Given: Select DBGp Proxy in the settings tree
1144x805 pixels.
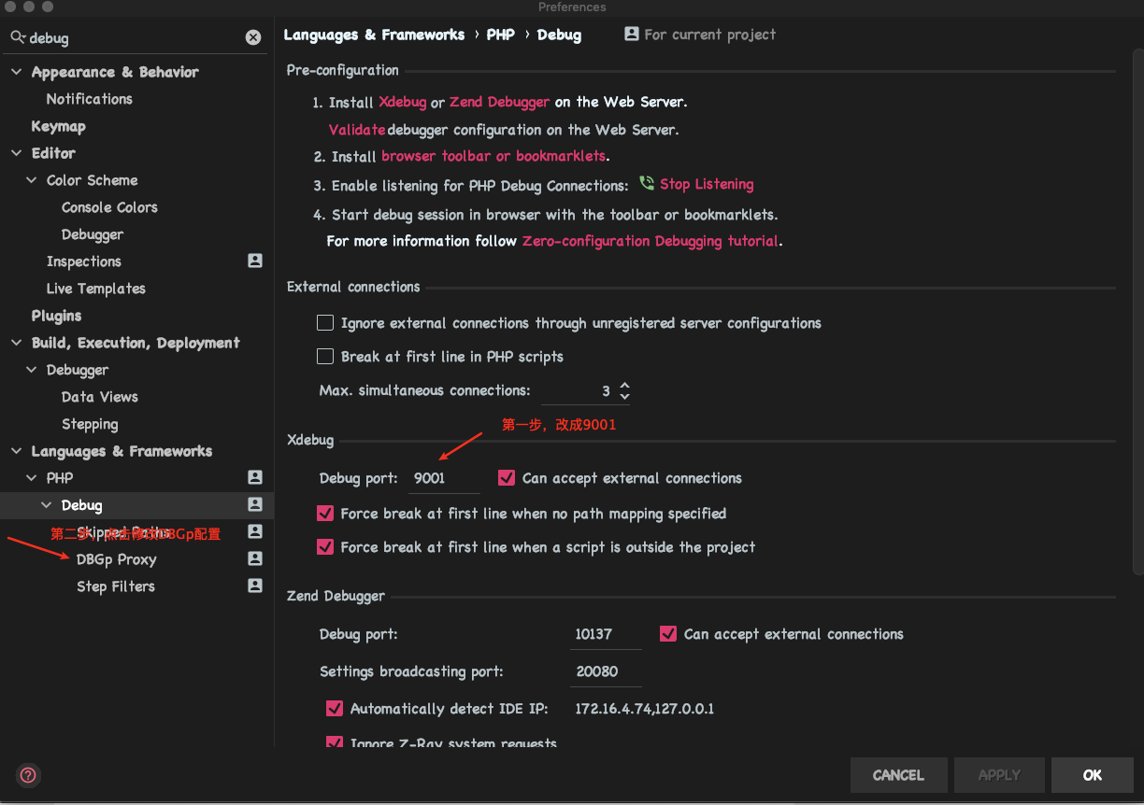Looking at the screenshot, I should [116, 559].
